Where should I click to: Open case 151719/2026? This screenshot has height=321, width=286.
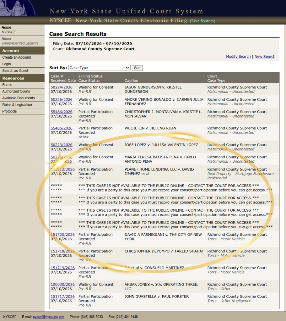pyautogui.click(x=62, y=268)
